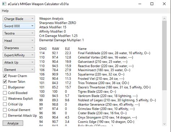
Task: Click the scrollbar up arrow
Action: pyautogui.click(x=165, y=18)
